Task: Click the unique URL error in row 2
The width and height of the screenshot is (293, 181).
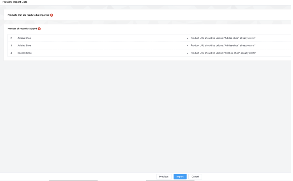Action: click(223, 38)
